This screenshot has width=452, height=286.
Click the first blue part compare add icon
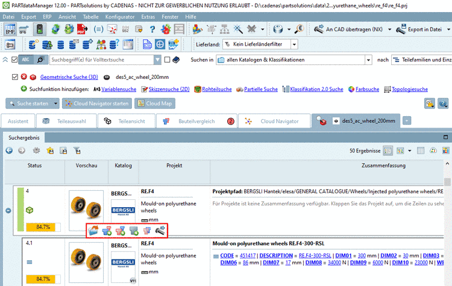pos(107,231)
